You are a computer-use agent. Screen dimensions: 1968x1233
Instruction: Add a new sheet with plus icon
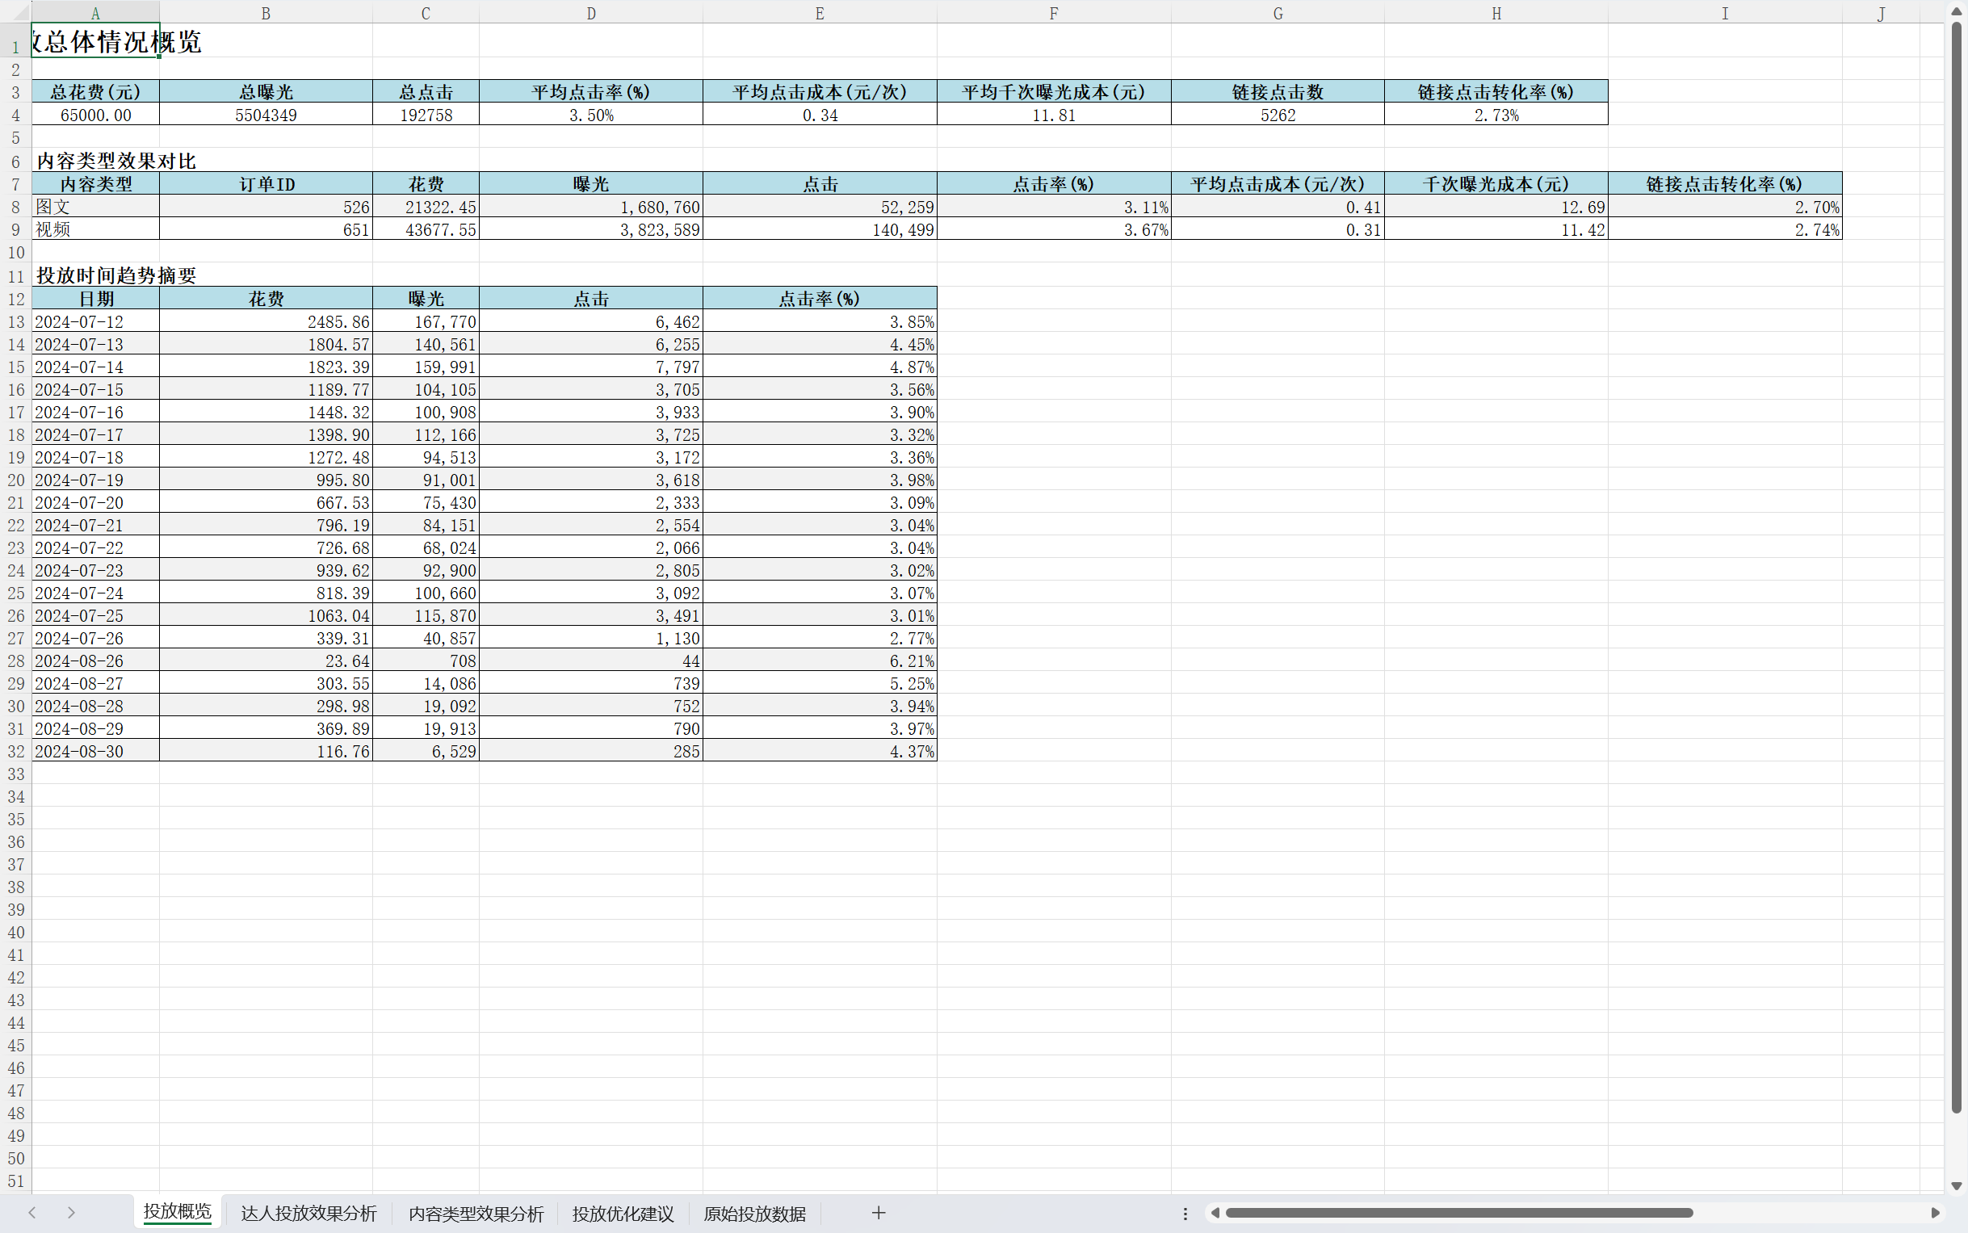[878, 1213]
